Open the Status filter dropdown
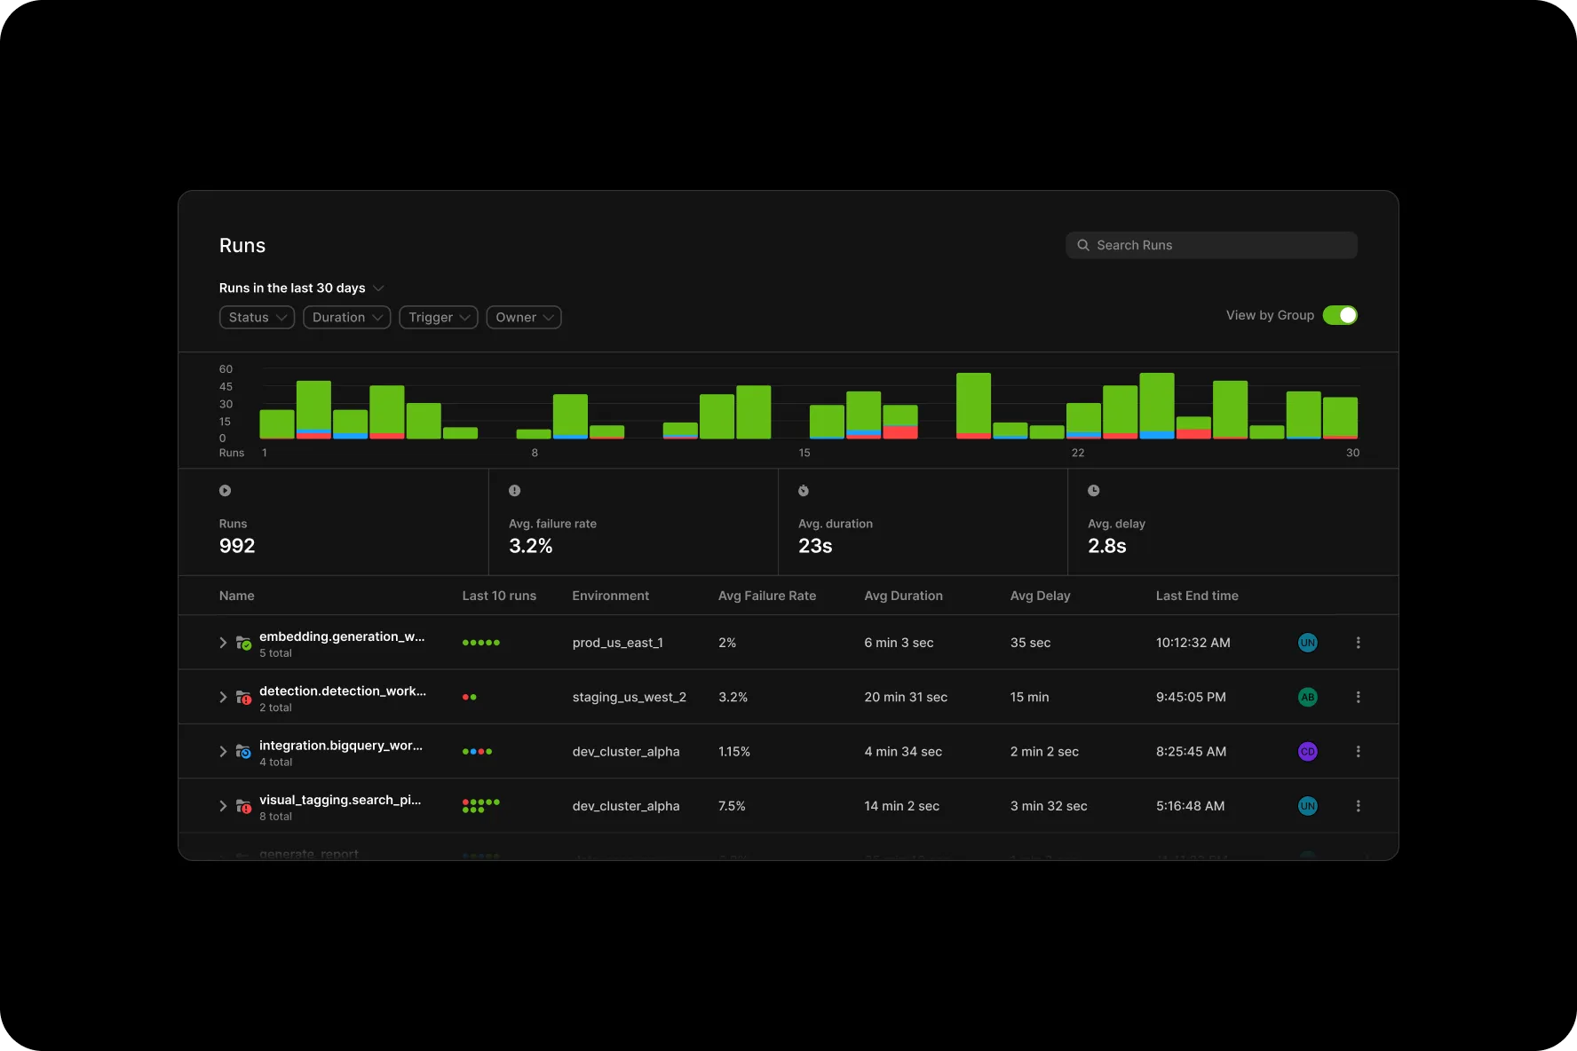Viewport: 1577px width, 1051px height. point(256,317)
